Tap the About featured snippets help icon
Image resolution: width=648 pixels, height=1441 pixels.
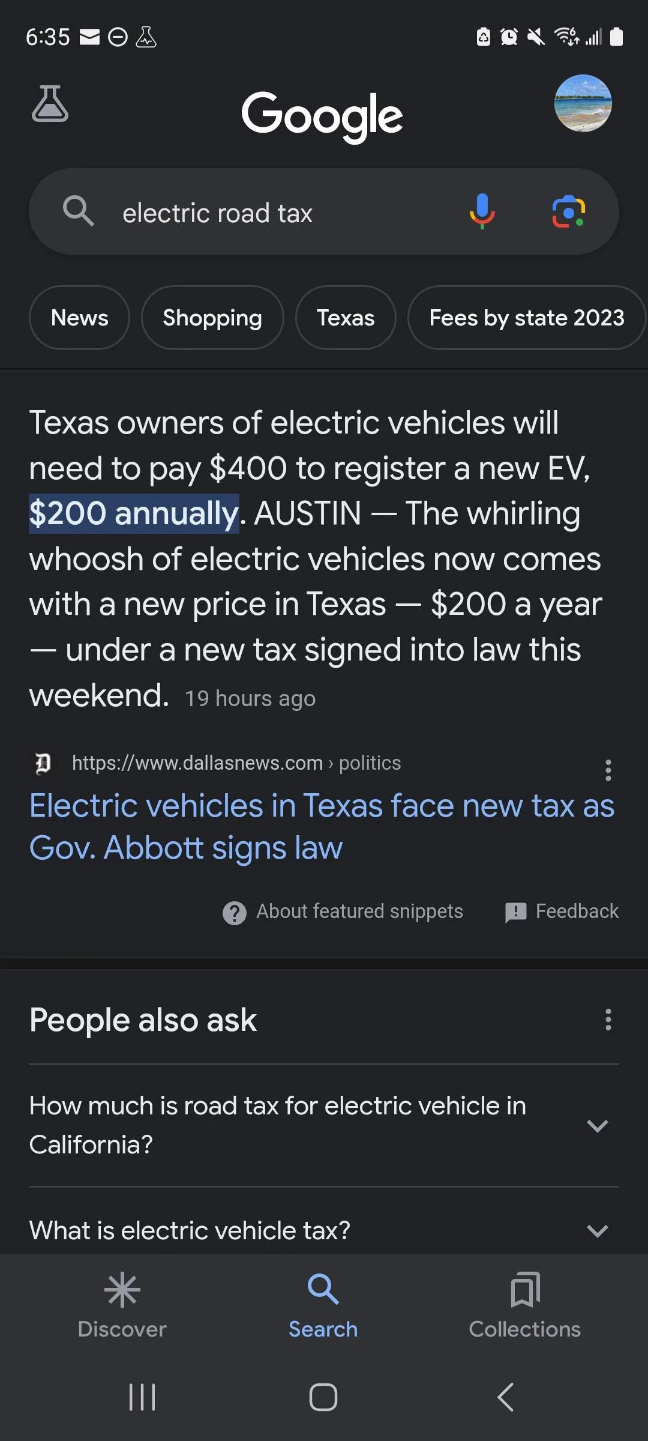click(x=235, y=913)
